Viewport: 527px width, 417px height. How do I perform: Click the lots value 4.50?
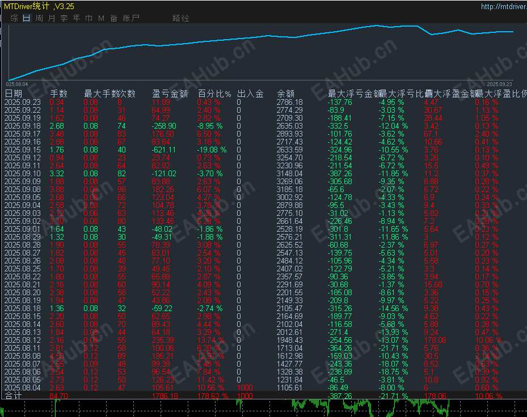pyautogui.click(x=57, y=356)
